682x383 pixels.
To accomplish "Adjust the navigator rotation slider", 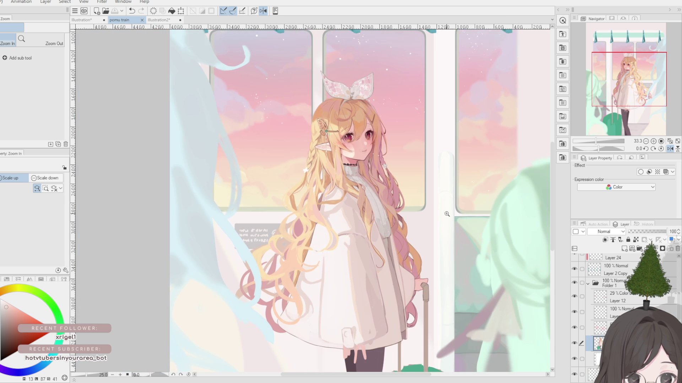I will point(599,149).
